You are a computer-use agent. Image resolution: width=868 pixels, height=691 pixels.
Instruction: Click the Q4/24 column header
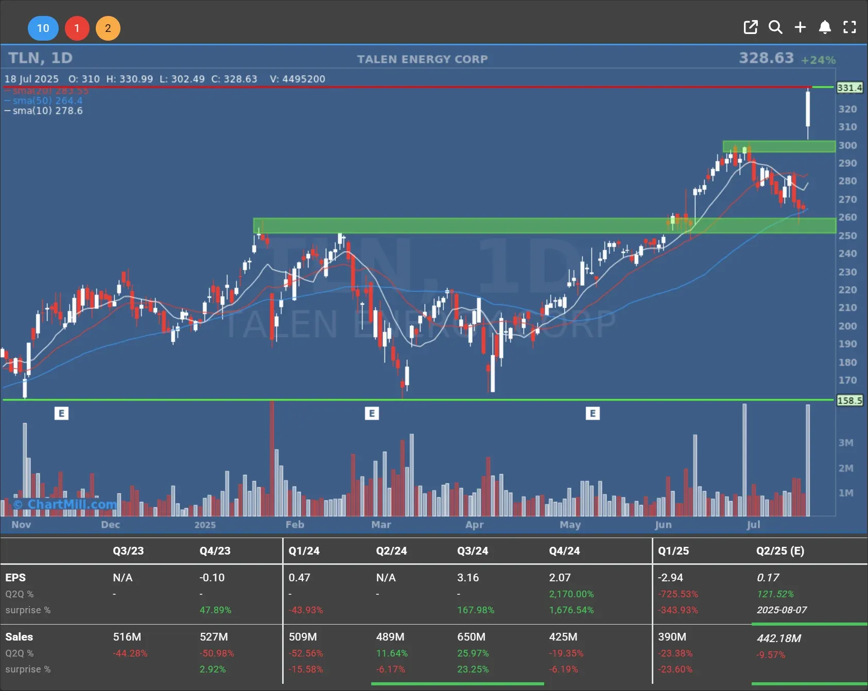point(564,550)
